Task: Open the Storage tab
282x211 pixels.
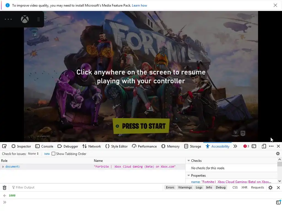Action: [192, 146]
